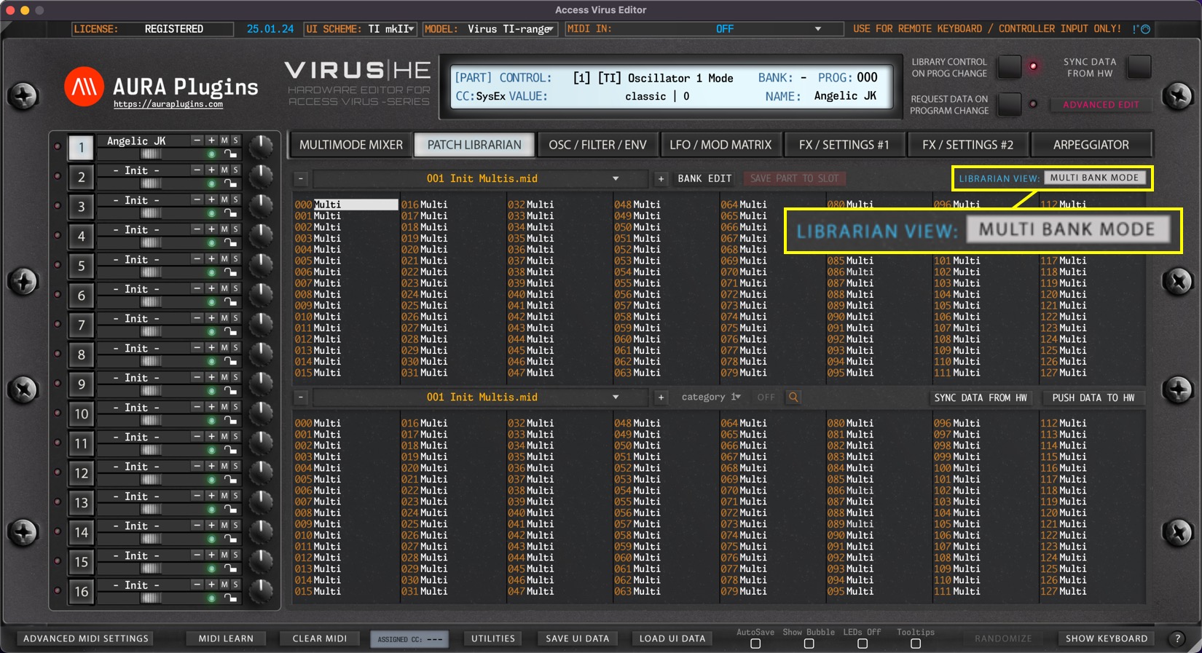Click the SHOW KEYBOARD button

pos(1106,638)
